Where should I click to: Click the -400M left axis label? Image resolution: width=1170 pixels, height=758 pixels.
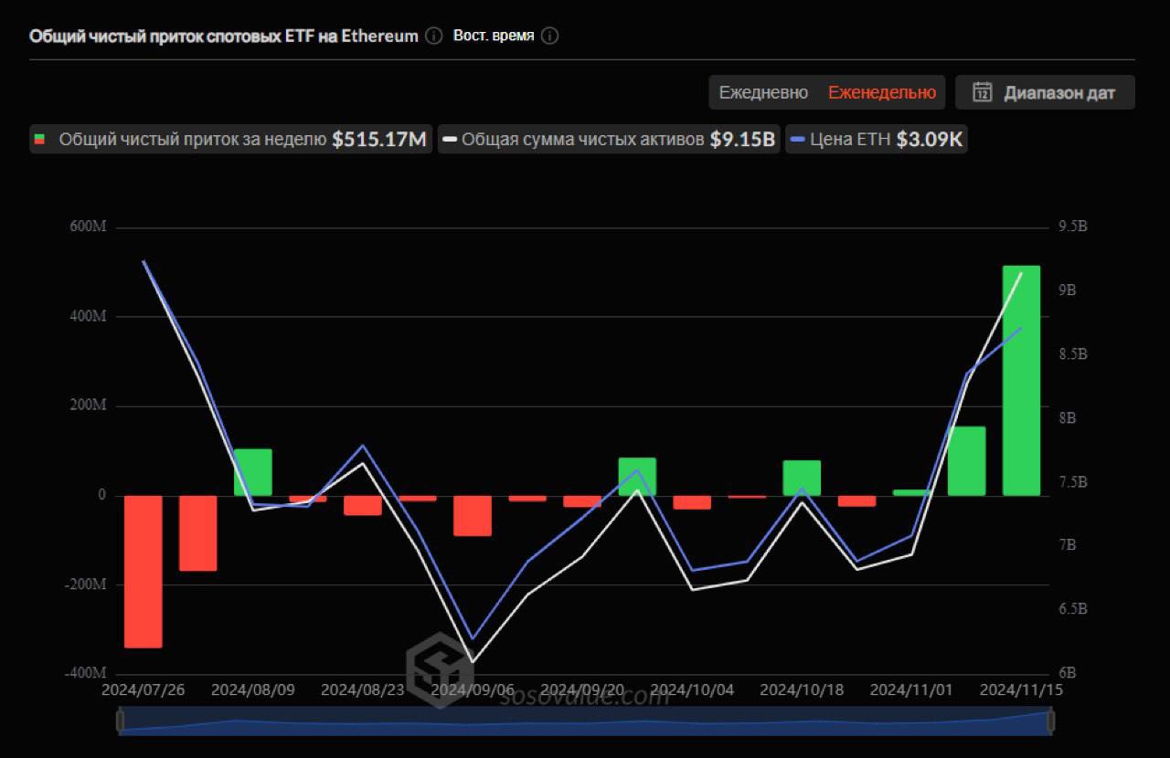tap(85, 673)
